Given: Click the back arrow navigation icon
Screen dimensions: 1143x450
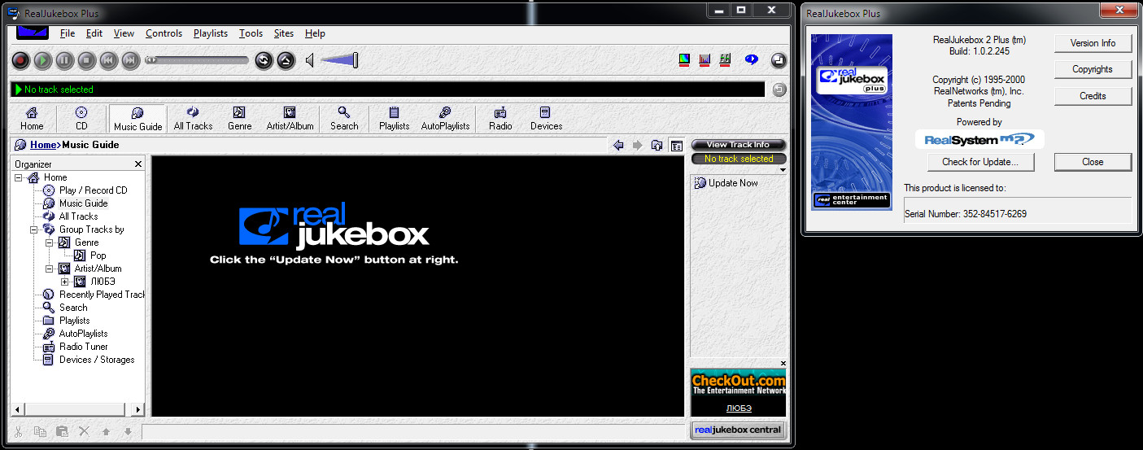Looking at the screenshot, I should (618, 146).
